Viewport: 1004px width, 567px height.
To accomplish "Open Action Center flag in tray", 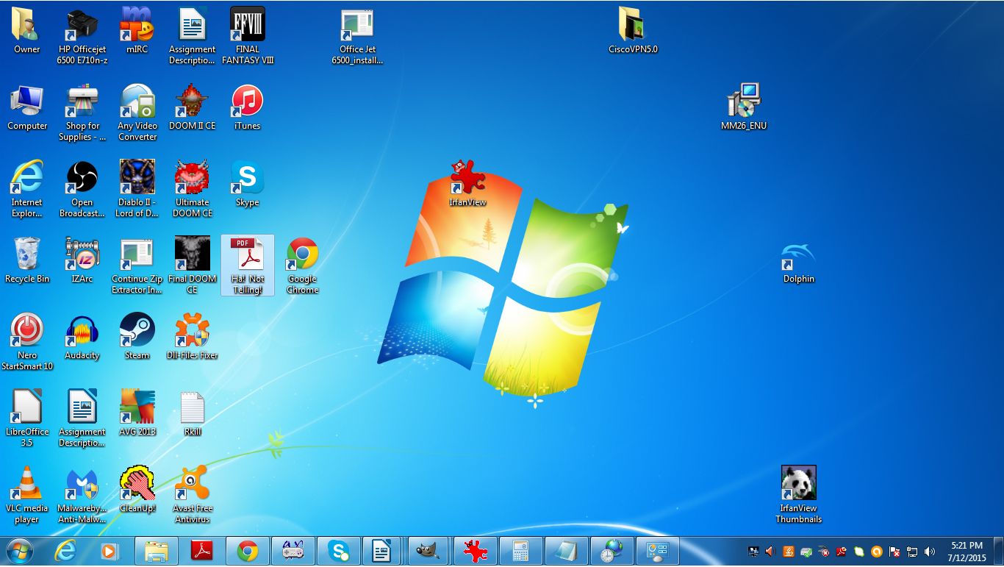I will [x=894, y=551].
